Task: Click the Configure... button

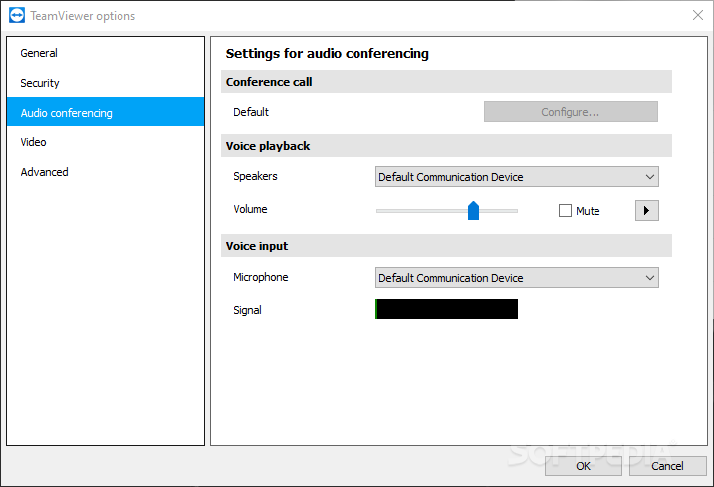Action: pyautogui.click(x=571, y=112)
